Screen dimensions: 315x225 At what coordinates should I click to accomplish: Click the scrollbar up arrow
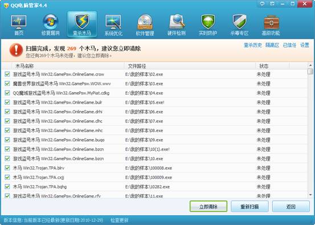[310, 66]
